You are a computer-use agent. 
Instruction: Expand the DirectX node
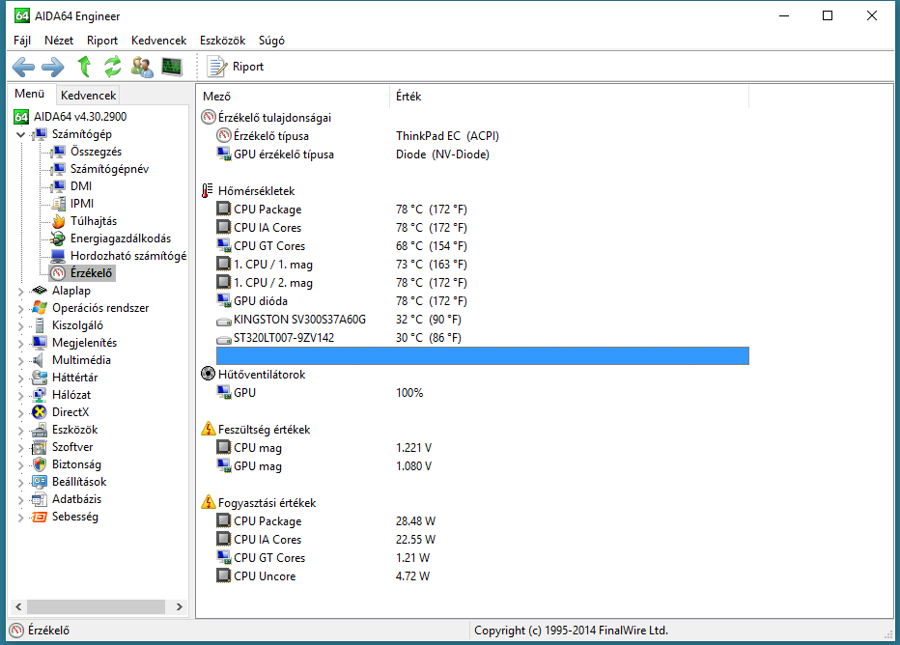coord(21,412)
